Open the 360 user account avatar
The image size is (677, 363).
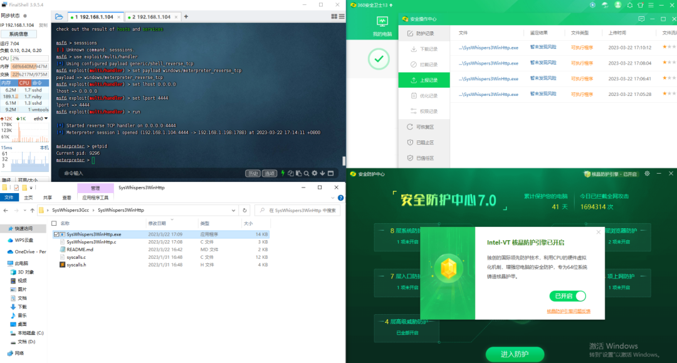[x=618, y=5]
